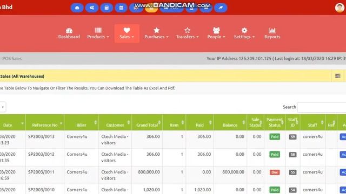346x194 pixels.
Task: Click the Paid badge for SP2003/0010
Action: coord(275,190)
